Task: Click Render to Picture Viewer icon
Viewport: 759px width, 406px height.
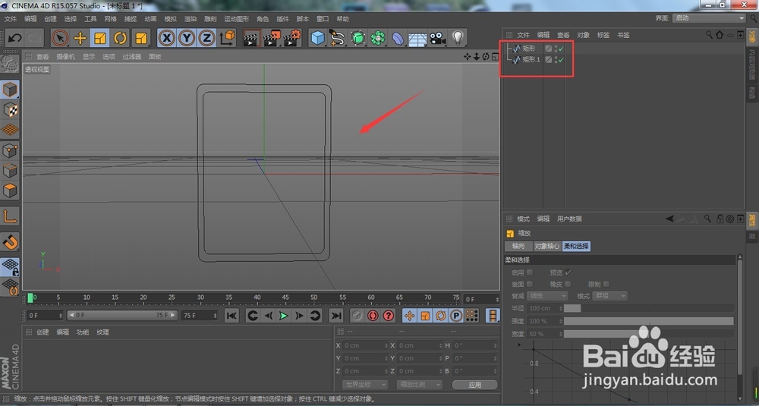Action: (x=272, y=38)
